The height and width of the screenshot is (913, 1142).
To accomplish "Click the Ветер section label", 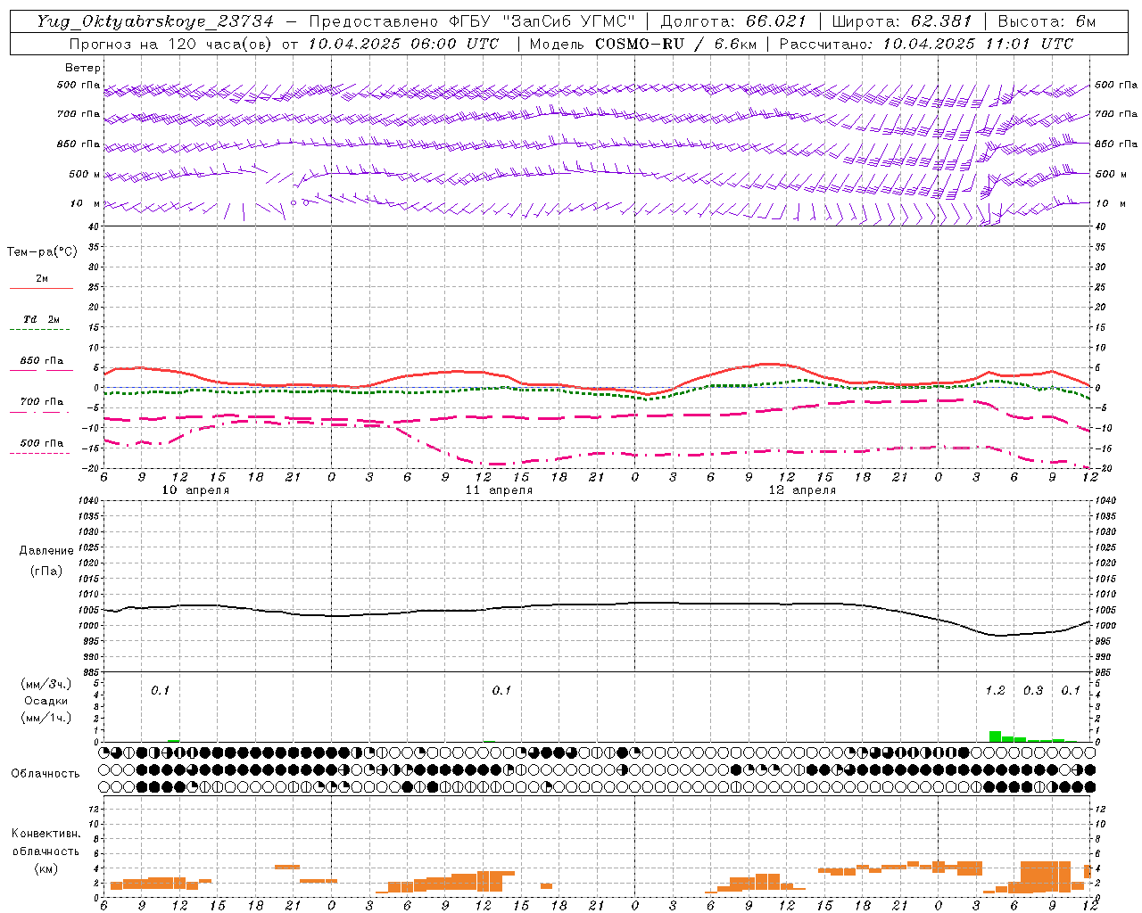I will coord(83,68).
